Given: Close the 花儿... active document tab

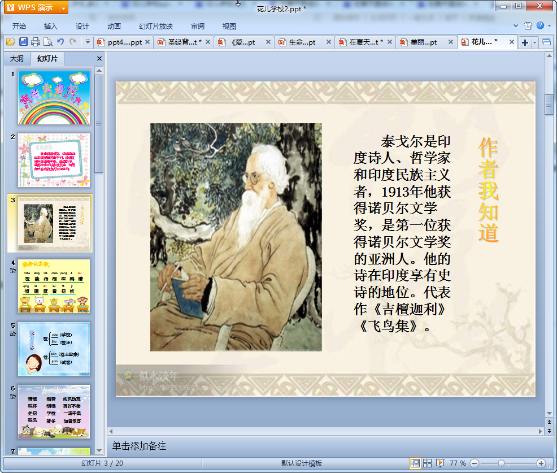Looking at the screenshot, I should pos(512,42).
